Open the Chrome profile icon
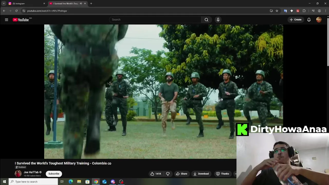This screenshot has height=185, width=329. [x=319, y=11]
